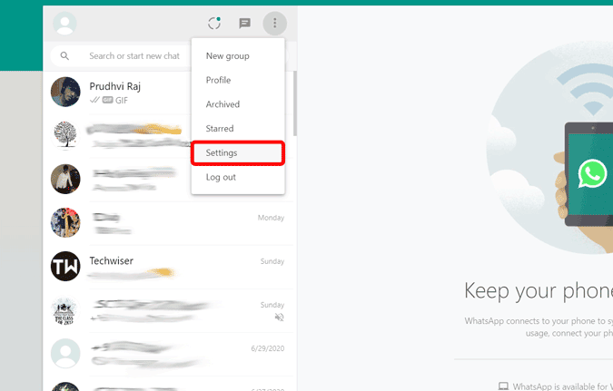
Task: Click default avatar of 6/29/2020 chat
Action: 65,354
